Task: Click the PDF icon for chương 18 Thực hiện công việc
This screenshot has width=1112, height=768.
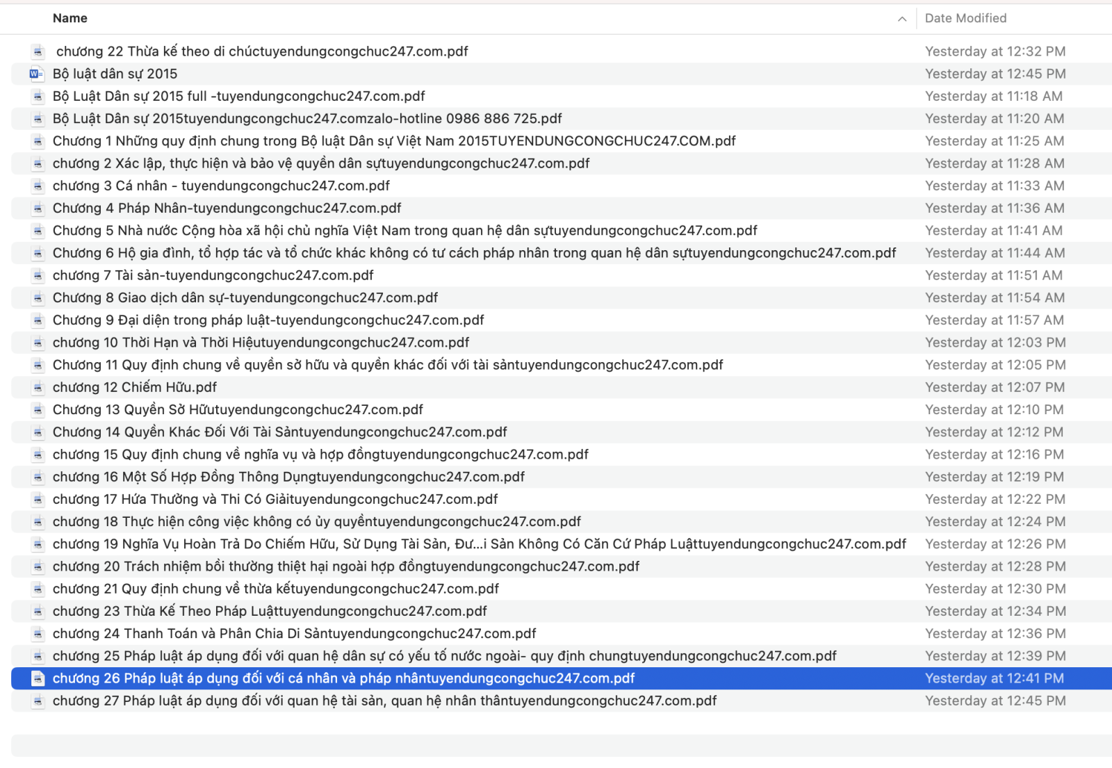Action: coord(38,521)
